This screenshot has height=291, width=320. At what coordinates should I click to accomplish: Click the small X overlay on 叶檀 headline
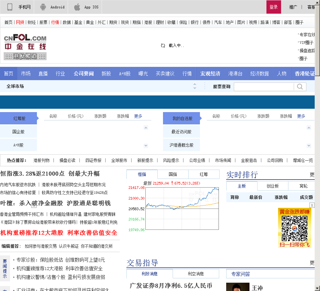pos(34,206)
